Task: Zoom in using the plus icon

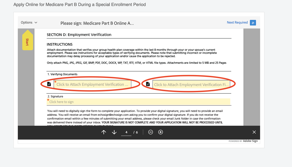Action: coord(161,132)
